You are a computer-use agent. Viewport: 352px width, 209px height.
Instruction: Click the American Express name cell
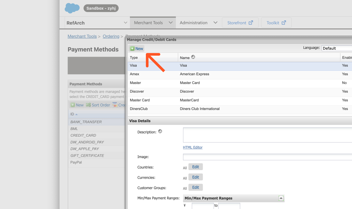pos(194,74)
